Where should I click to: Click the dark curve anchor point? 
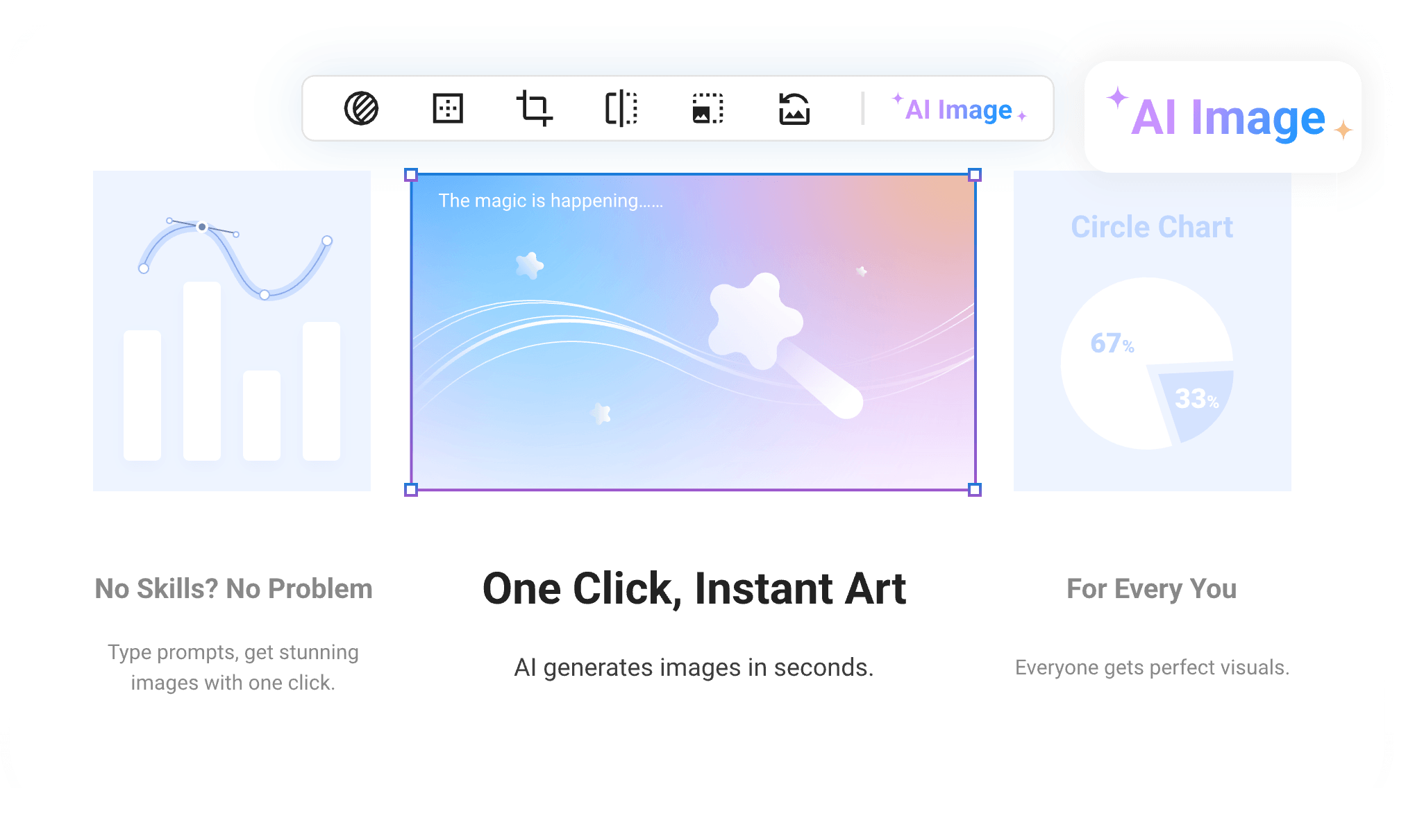(202, 227)
